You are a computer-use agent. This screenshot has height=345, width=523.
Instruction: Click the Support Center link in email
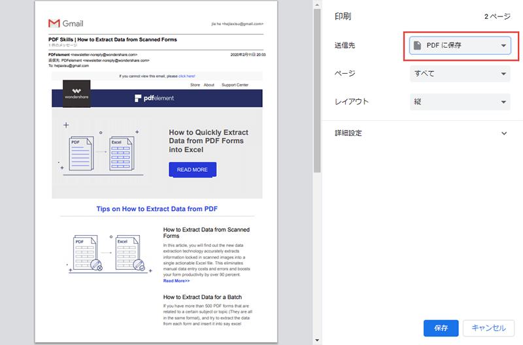point(235,85)
